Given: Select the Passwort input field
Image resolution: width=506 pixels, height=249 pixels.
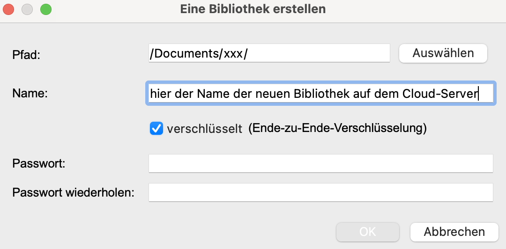Looking at the screenshot, I should (320, 163).
